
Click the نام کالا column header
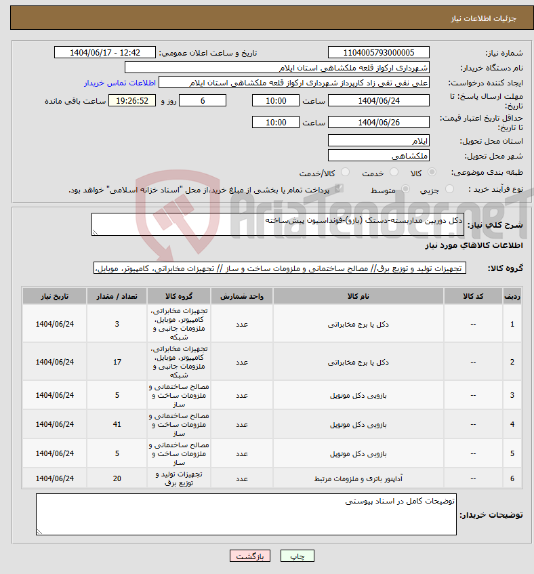coord(358,296)
